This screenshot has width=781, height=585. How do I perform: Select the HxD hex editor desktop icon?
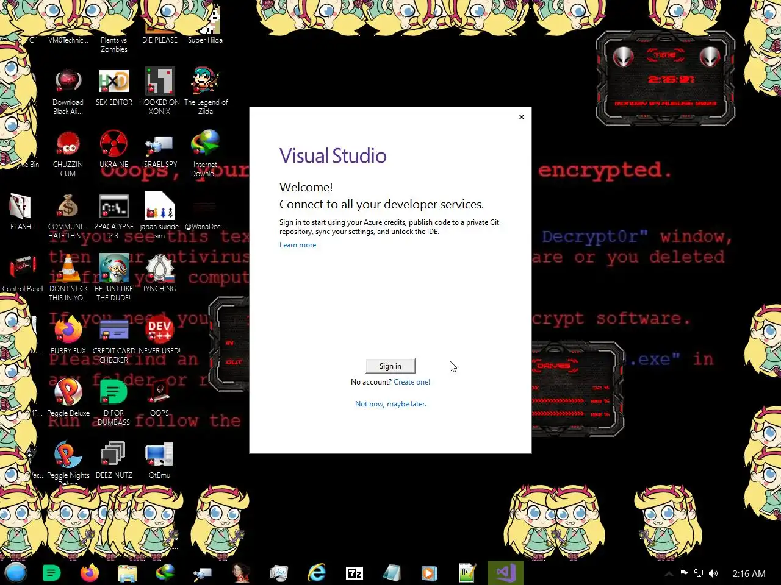click(114, 87)
